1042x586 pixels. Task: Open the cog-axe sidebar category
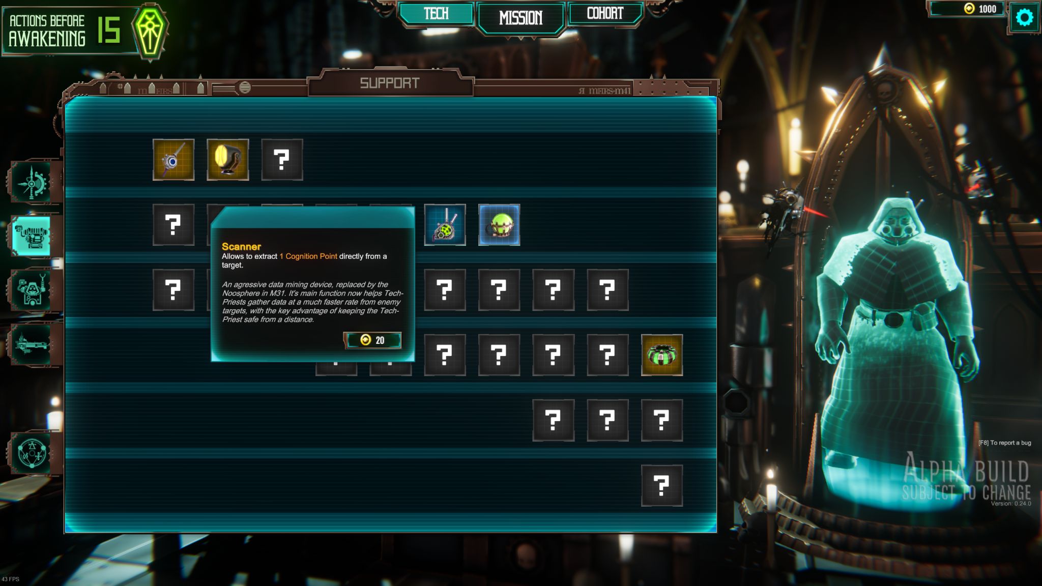[32, 182]
